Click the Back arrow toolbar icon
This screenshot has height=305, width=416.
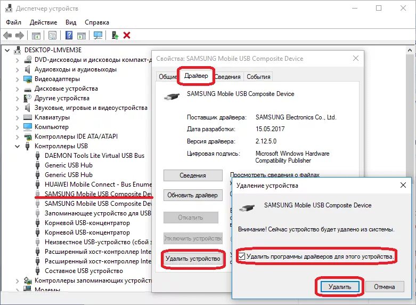coord(7,35)
